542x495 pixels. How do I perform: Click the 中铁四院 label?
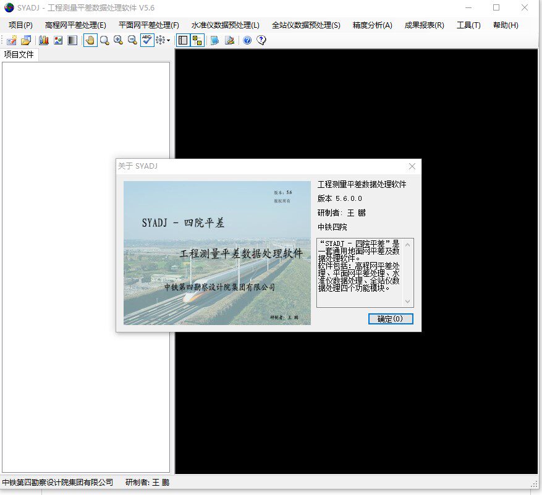pyautogui.click(x=332, y=227)
